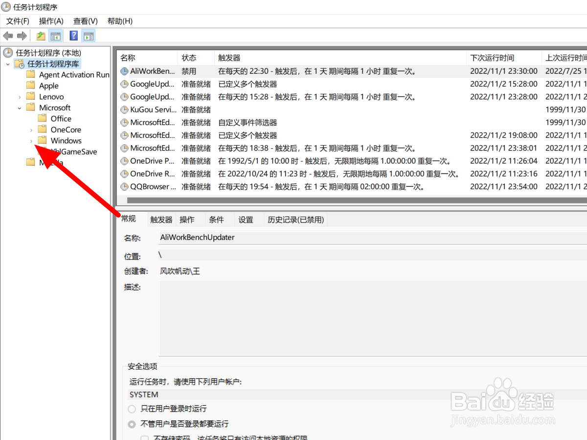Click next run time 2022/11/1 23:38:01
The height and width of the screenshot is (440, 587).
[504, 148]
